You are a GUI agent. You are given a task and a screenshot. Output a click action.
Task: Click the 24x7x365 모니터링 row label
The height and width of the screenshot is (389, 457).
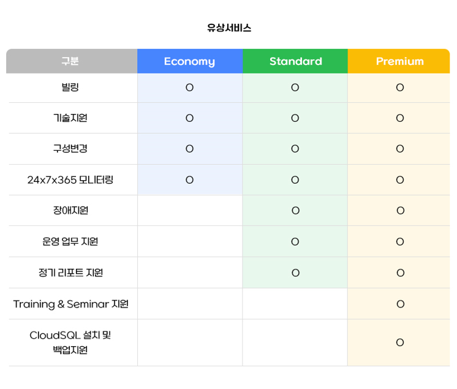point(70,179)
